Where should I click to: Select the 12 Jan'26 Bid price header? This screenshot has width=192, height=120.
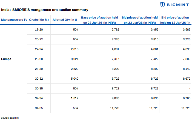point(175,20)
